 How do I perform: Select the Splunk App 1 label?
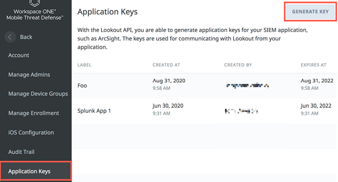tap(94, 111)
